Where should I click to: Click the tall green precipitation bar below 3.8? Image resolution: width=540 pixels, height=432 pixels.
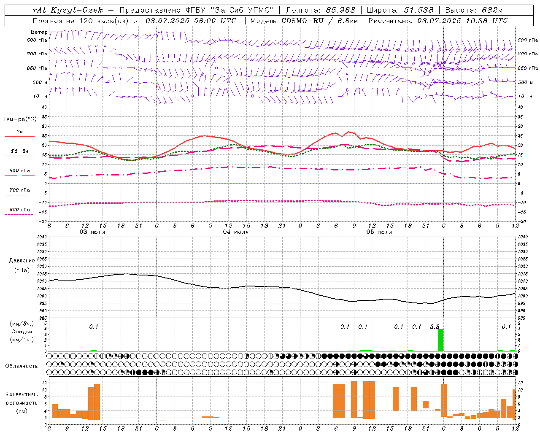coord(440,340)
